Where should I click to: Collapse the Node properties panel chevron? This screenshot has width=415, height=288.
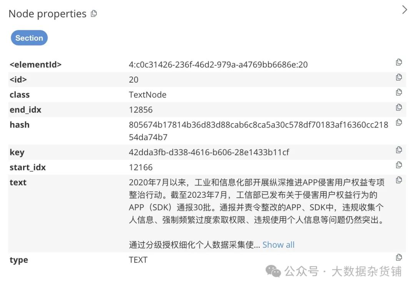pos(404,10)
